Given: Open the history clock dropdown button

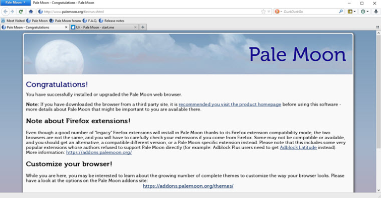Looking at the screenshot, I should coord(364,12).
